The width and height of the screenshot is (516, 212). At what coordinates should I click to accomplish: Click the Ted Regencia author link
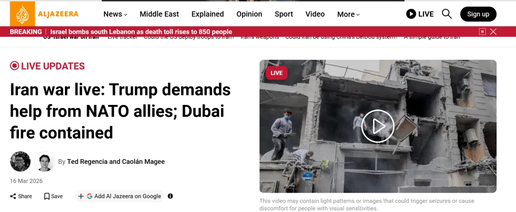pyautogui.click(x=87, y=162)
